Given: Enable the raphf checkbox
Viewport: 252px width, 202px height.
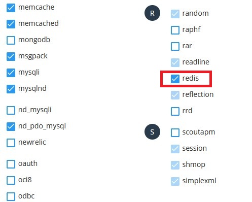Looking at the screenshot, I should 175,30.
